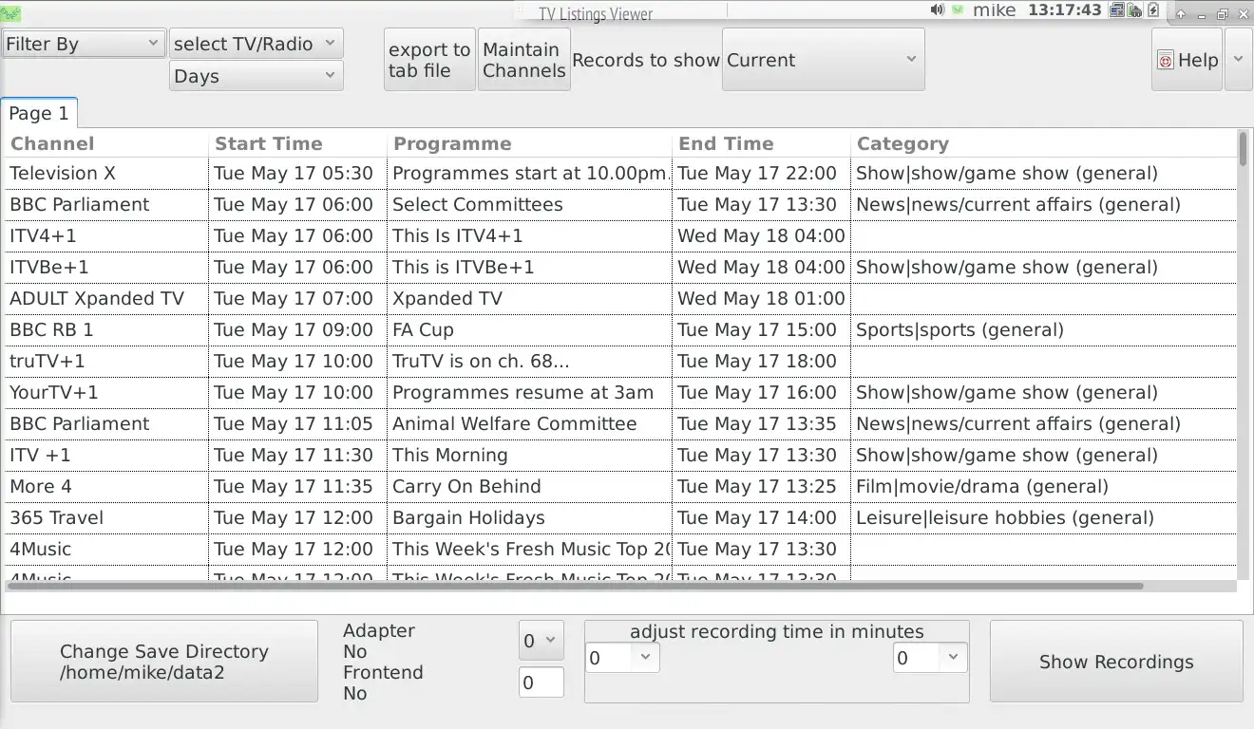The width and height of the screenshot is (1254, 729).
Task: Select the This Morning programme cell
Action: pos(530,456)
